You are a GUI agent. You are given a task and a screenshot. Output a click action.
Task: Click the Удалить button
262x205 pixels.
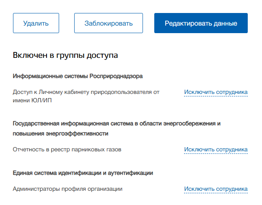[36, 23]
